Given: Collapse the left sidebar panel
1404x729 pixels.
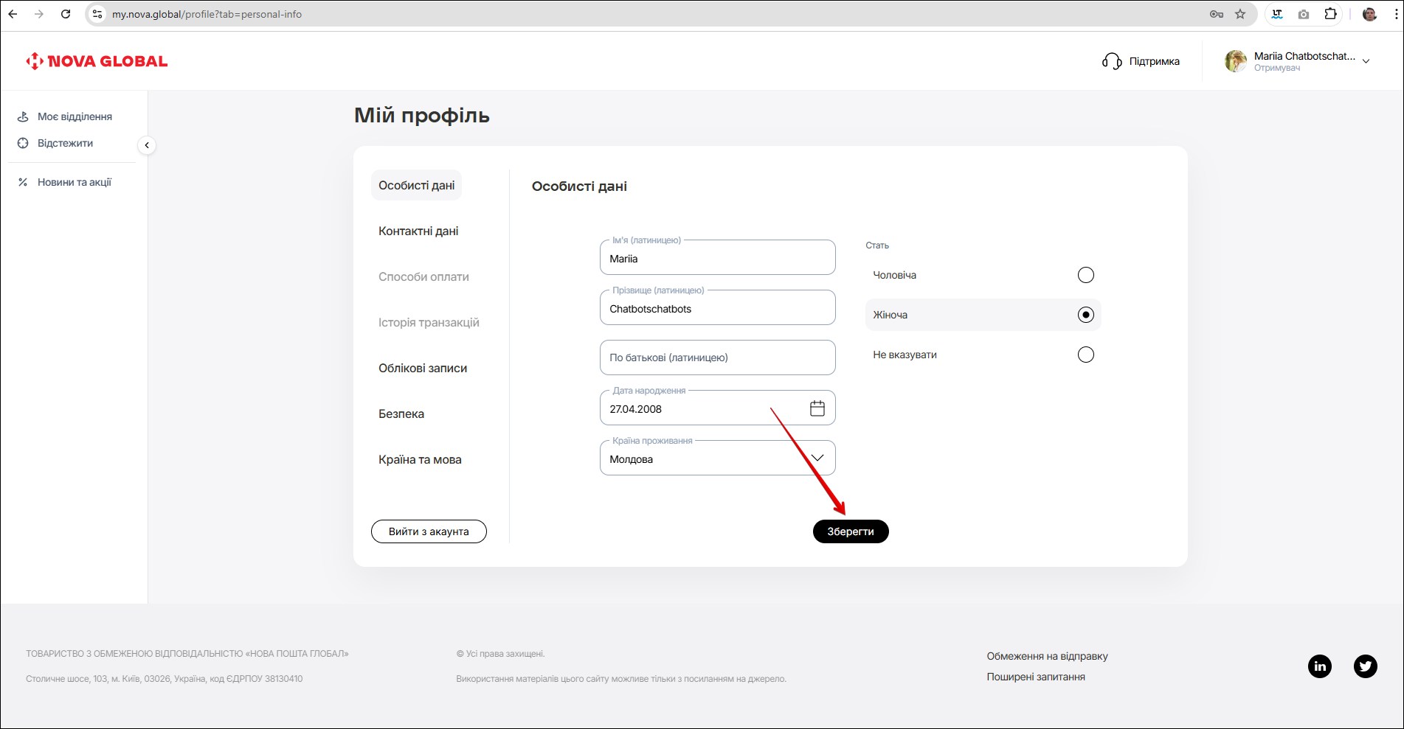Looking at the screenshot, I should click(x=147, y=145).
